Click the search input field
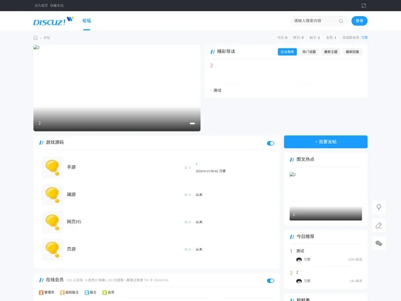Screen dimensions: 401x301 (x=316, y=21)
